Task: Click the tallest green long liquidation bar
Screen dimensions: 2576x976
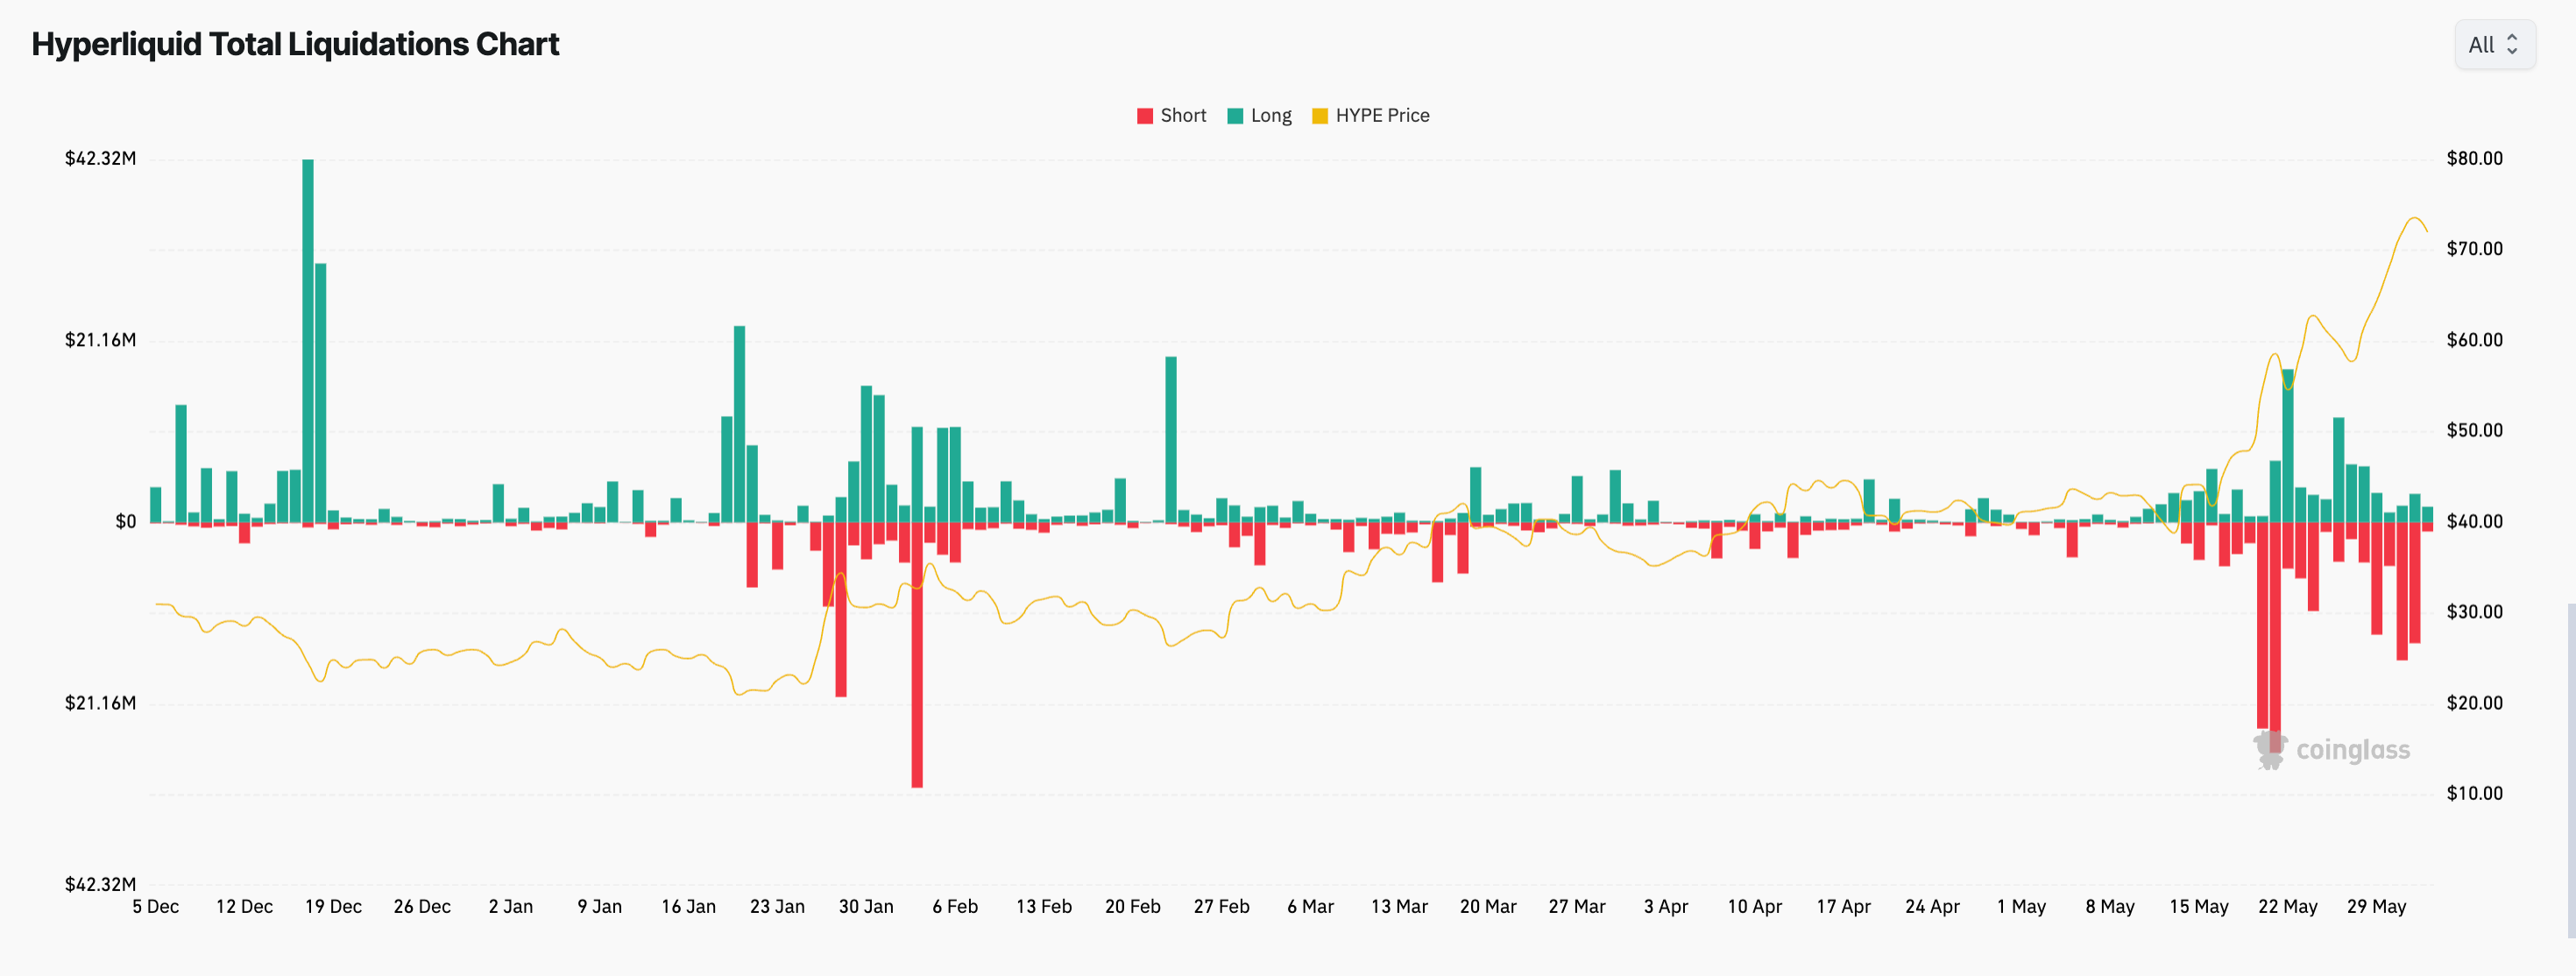Action: click(308, 340)
